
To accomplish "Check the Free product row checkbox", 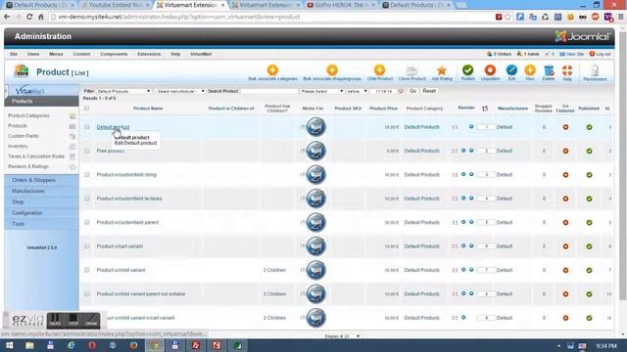I will point(87,151).
